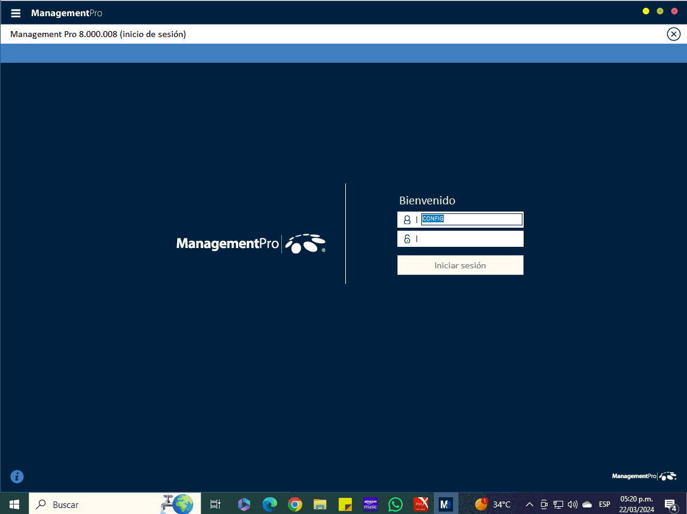The image size is (687, 514).
Task: Click the green maximize dot
Action: click(660, 11)
